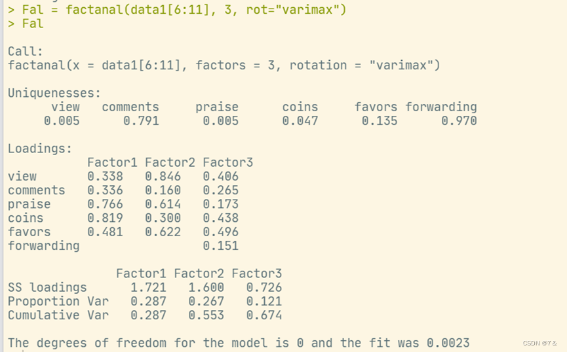Click the CSDN watermark text

pos(539,343)
